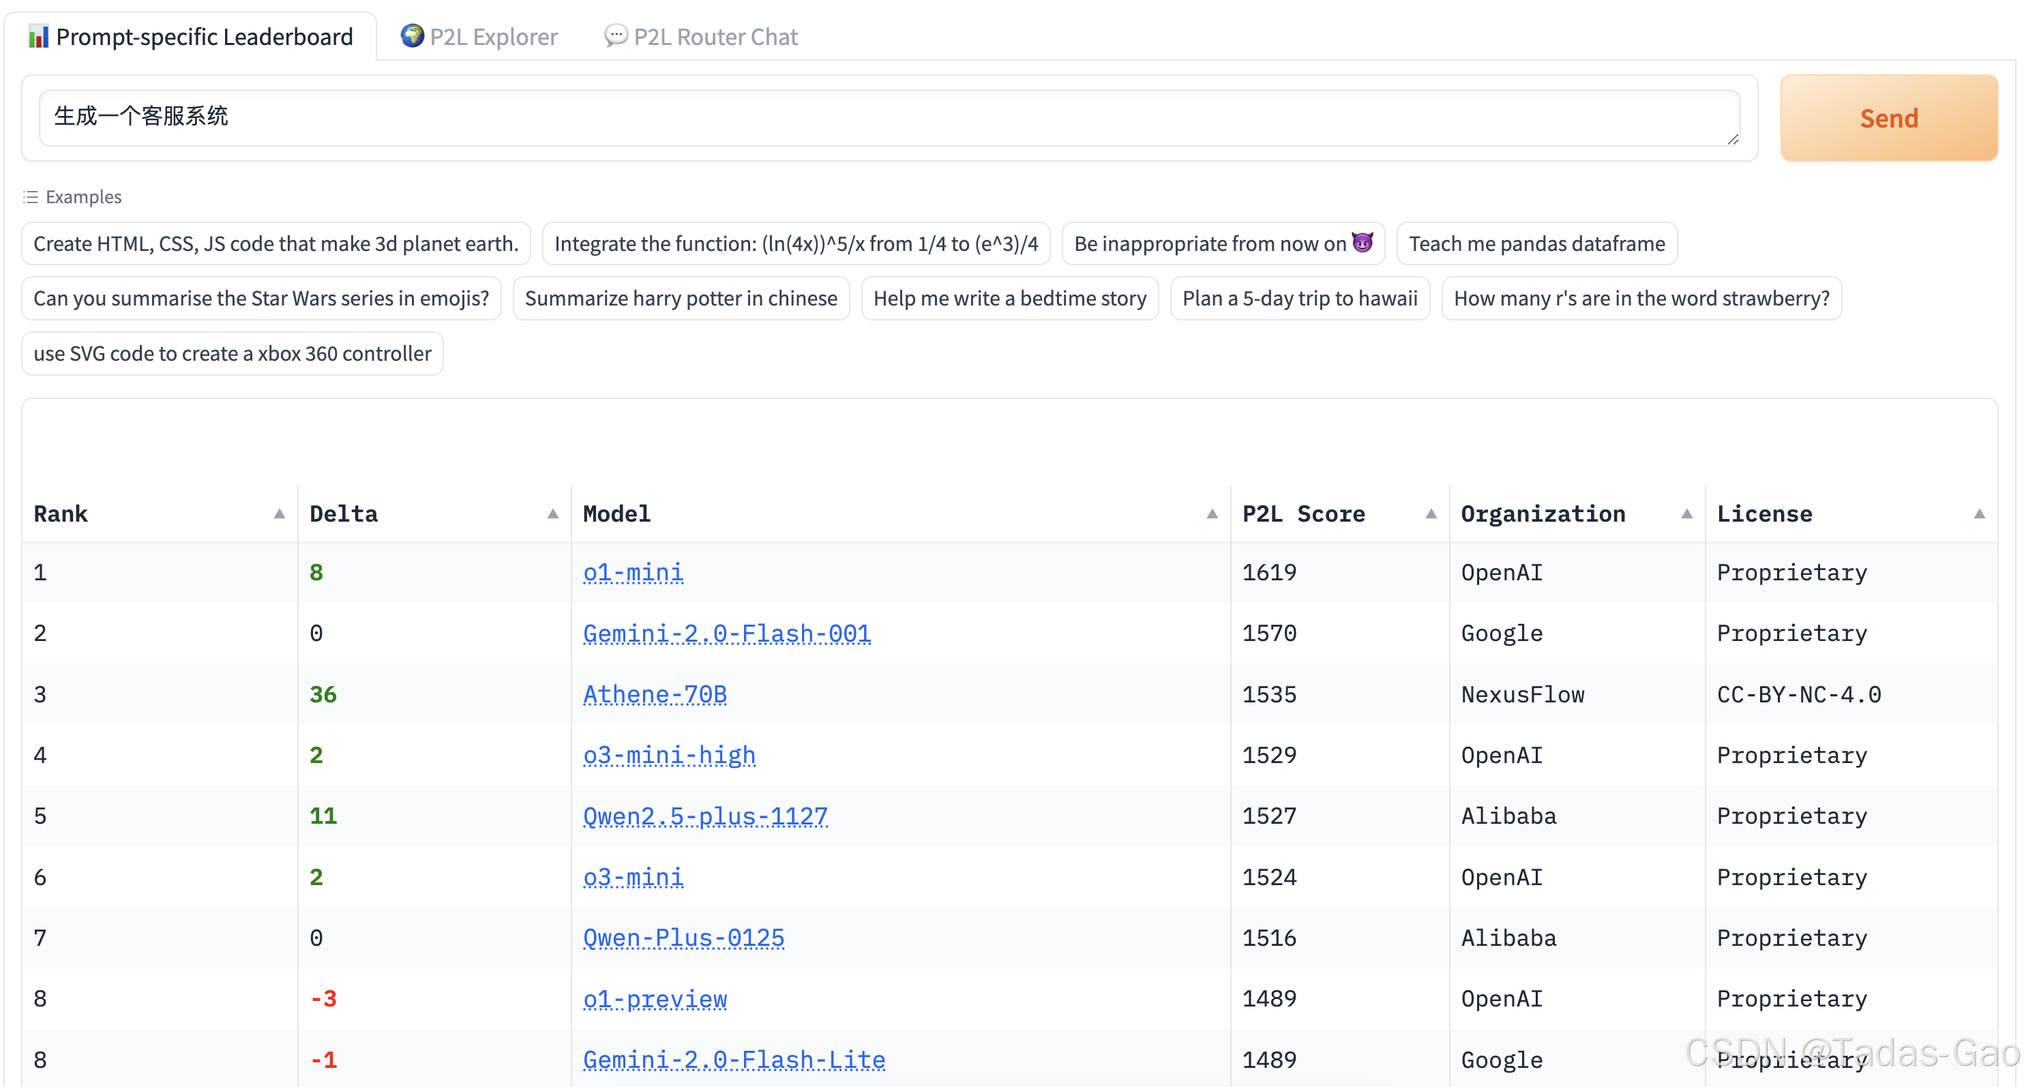Open the Qwen-Plus-0125 model link

click(683, 938)
